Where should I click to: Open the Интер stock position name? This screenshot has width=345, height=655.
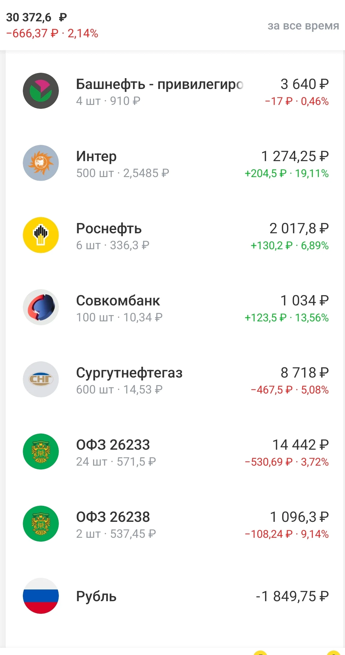(96, 156)
